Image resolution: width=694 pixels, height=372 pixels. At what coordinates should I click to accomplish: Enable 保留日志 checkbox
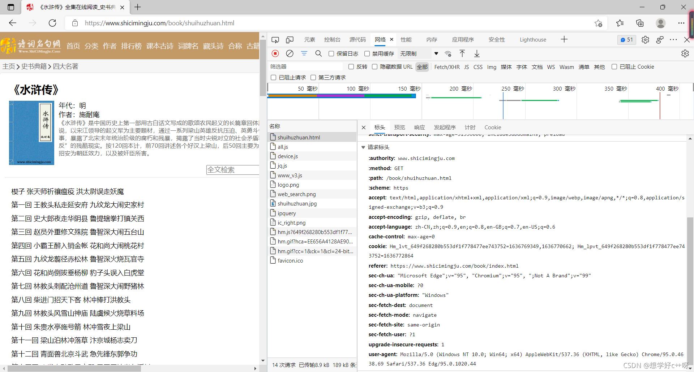[x=331, y=53]
